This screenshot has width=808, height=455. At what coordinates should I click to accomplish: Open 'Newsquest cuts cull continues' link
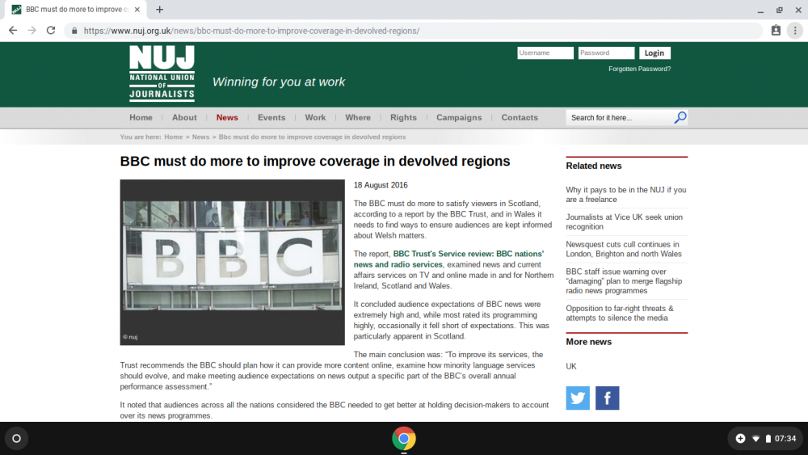click(x=624, y=249)
